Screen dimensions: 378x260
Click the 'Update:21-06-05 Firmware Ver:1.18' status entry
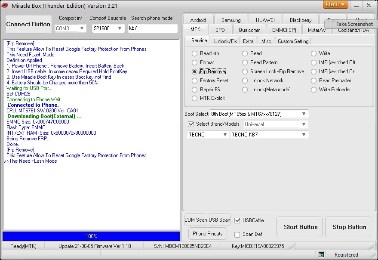(x=95, y=246)
